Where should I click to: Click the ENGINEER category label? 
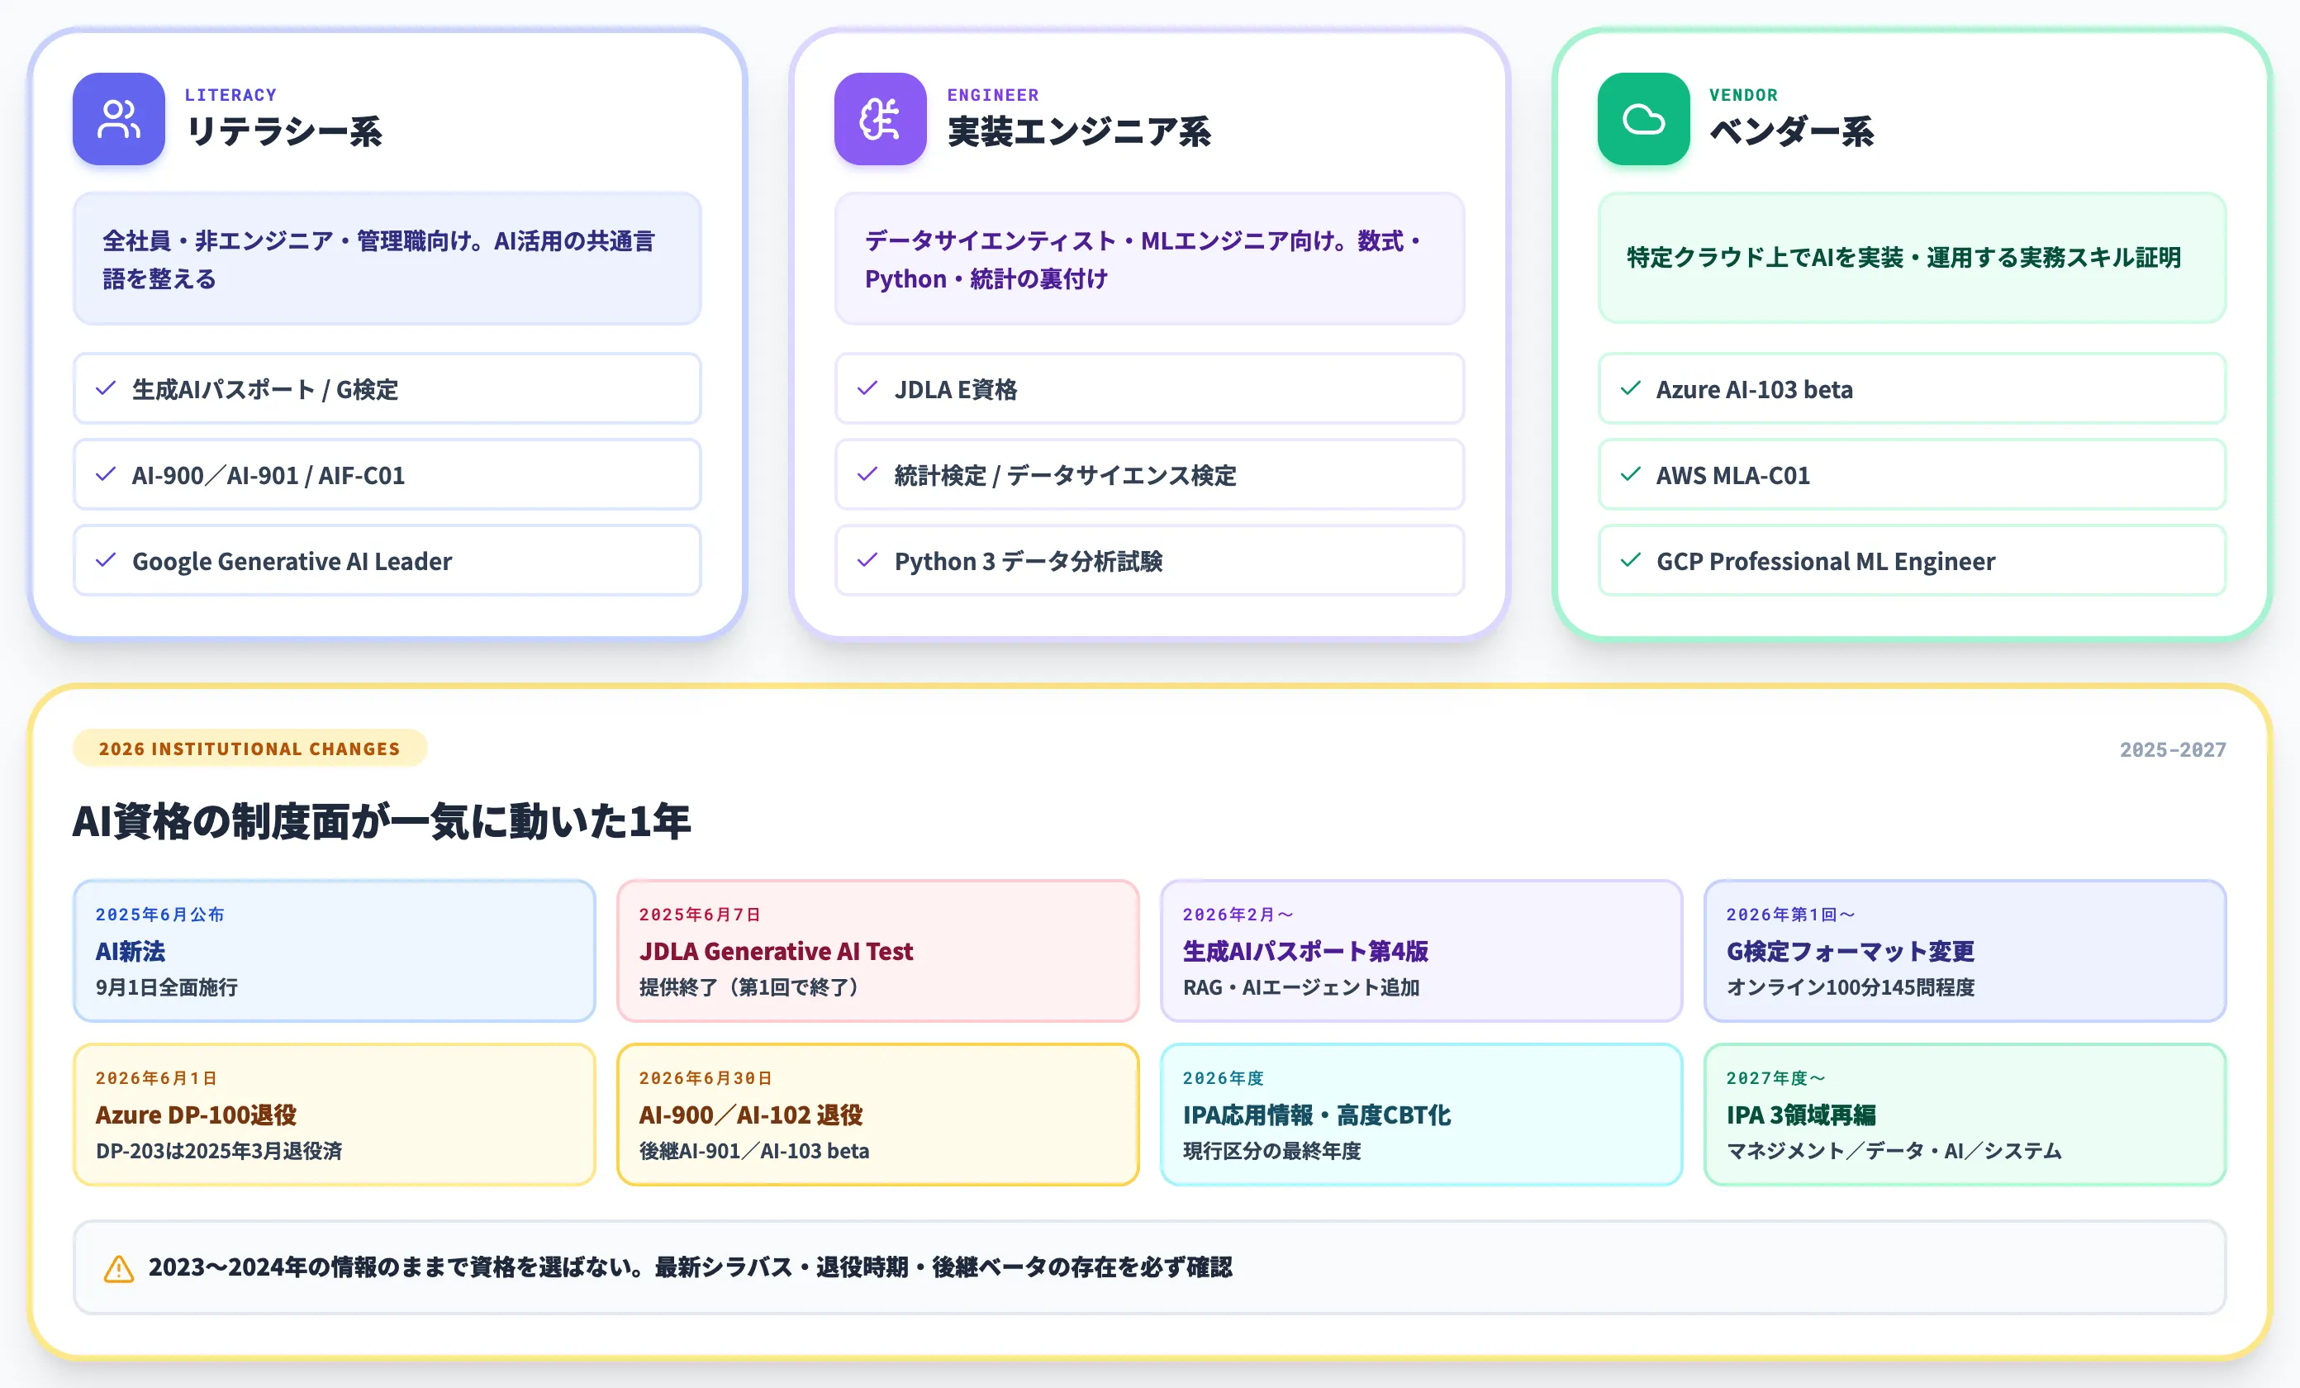coord(993,95)
